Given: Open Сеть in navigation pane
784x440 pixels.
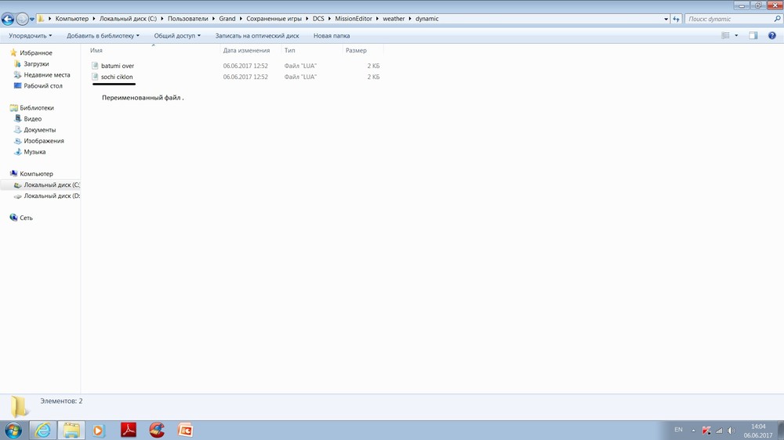Looking at the screenshot, I should (x=26, y=218).
